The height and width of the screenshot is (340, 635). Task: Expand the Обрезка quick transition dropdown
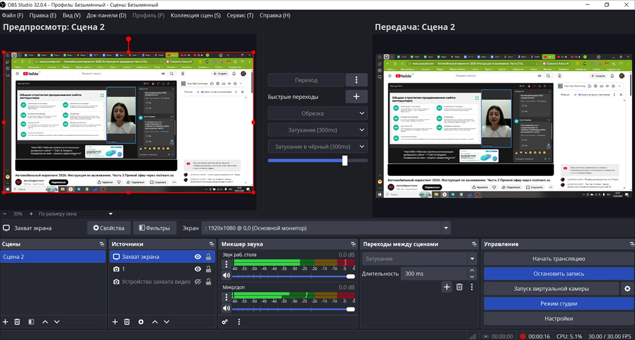pyautogui.click(x=317, y=113)
